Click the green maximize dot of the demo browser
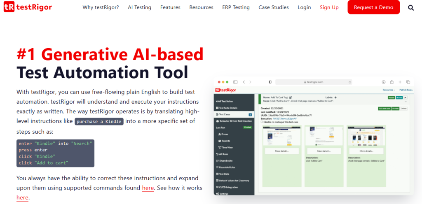 point(227,82)
